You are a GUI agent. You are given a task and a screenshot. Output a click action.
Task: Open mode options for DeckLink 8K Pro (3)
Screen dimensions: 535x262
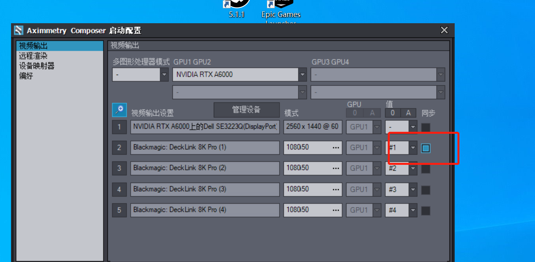336,189
